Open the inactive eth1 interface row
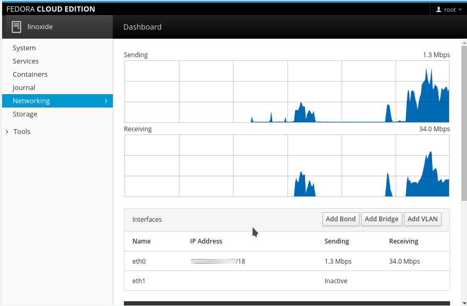Screen dimensions: 467x306 pos(287,281)
